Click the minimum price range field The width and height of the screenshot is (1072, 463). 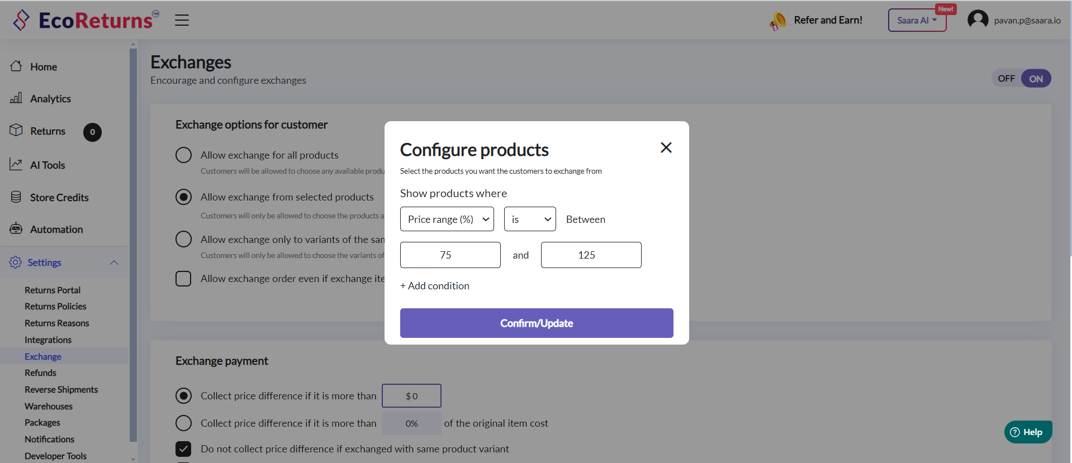coord(450,255)
